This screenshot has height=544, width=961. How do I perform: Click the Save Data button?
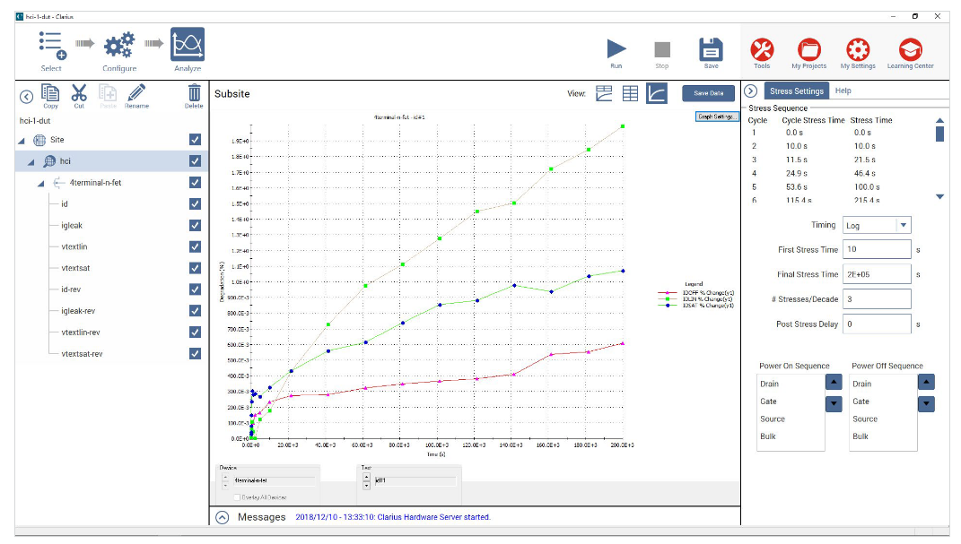708,93
